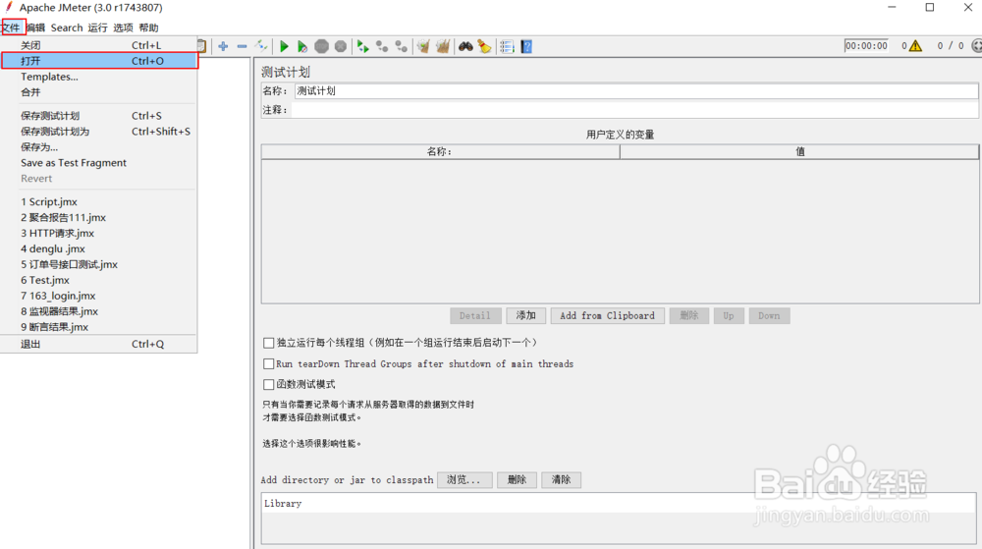Image resolution: width=982 pixels, height=549 pixels.
Task: Open the 编辑 menu
Action: pyautogui.click(x=35, y=27)
